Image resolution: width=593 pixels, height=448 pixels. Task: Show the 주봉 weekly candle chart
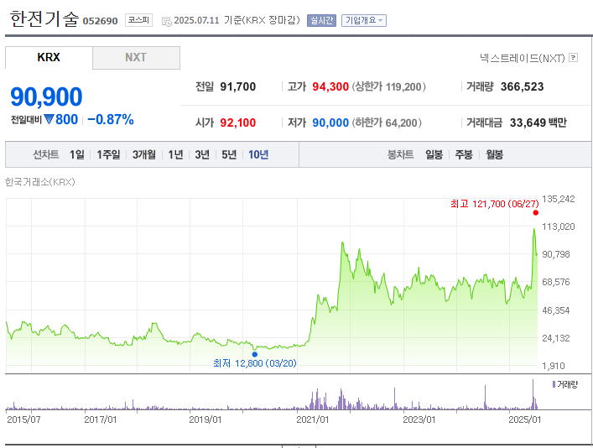pyautogui.click(x=464, y=154)
